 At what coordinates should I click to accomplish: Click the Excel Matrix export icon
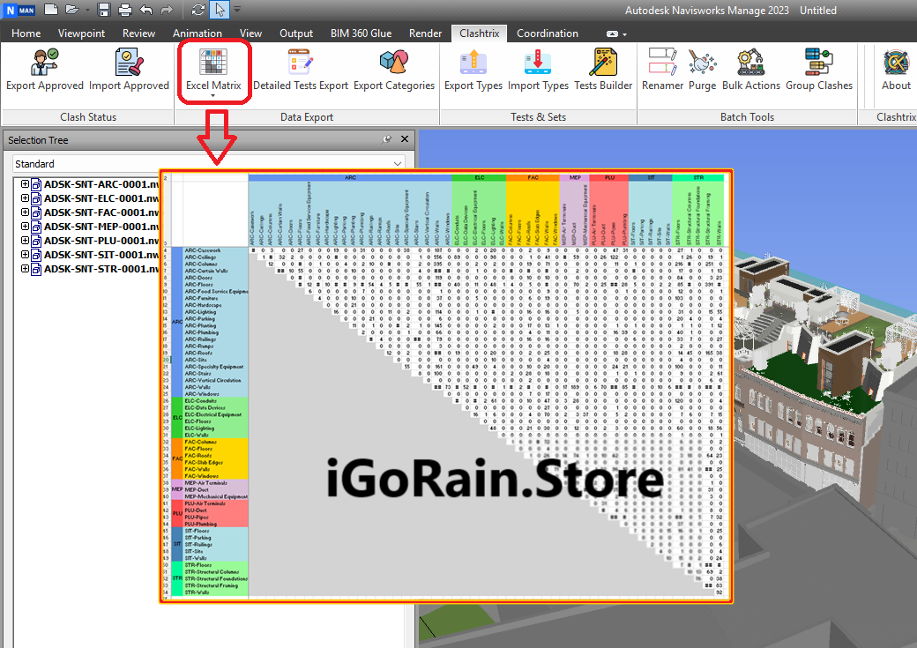tap(212, 69)
